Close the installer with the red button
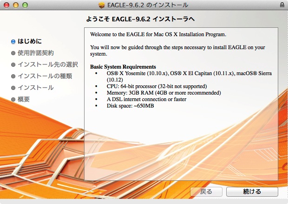The image size is (288, 204). [6, 5]
